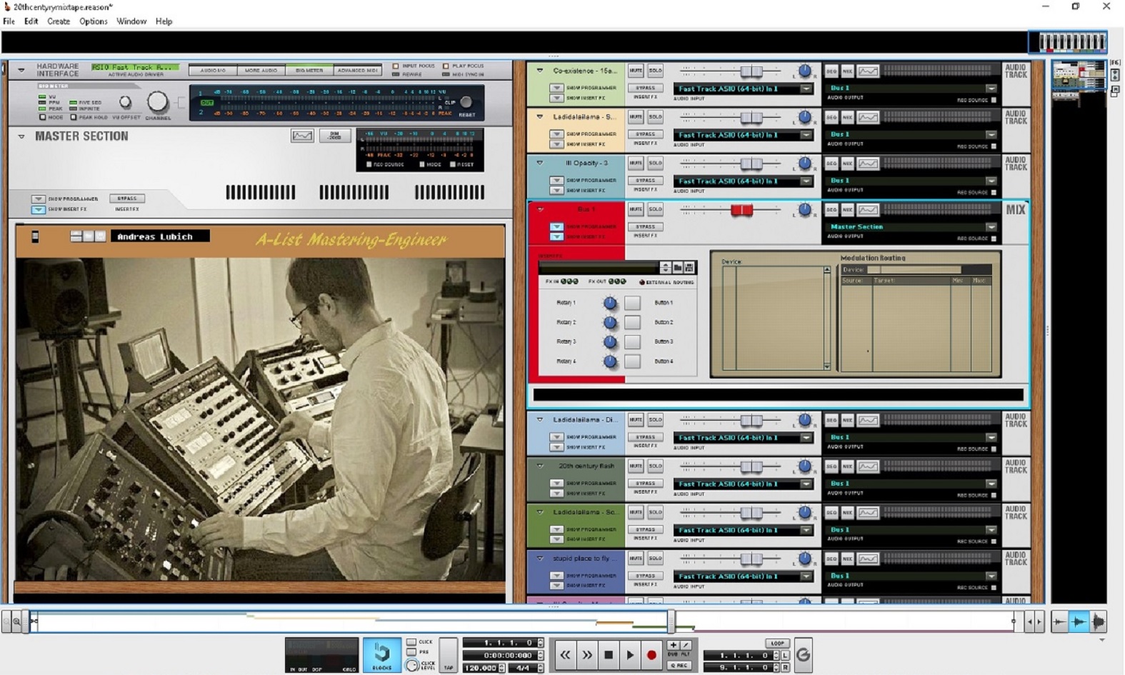Toggle Peak Hold checkbox on Big Meter

74,117
